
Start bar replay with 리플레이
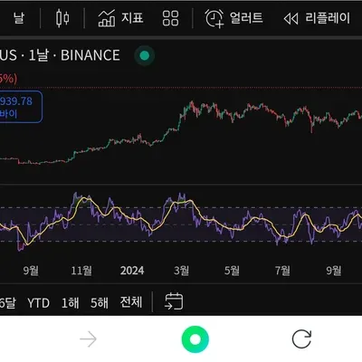[x=317, y=18]
